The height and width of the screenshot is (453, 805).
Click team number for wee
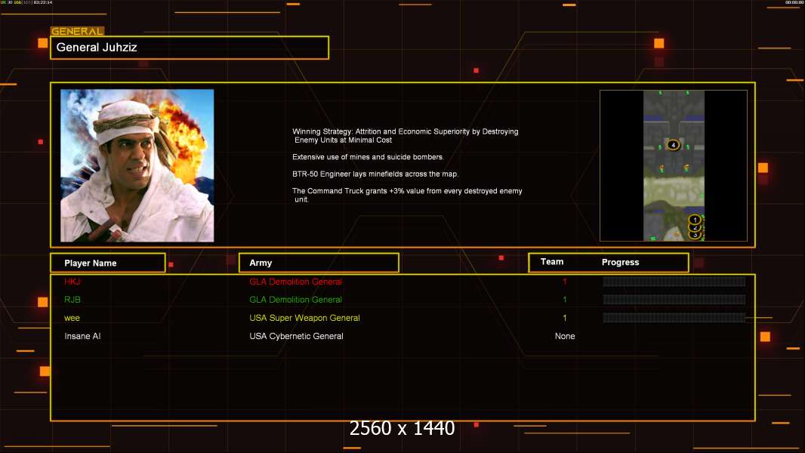[x=565, y=318]
